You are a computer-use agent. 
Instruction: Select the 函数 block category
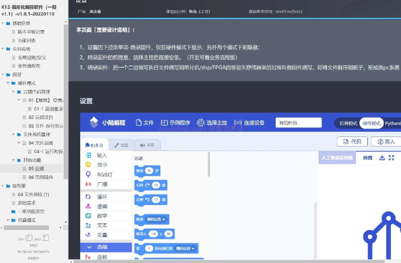pos(106,257)
